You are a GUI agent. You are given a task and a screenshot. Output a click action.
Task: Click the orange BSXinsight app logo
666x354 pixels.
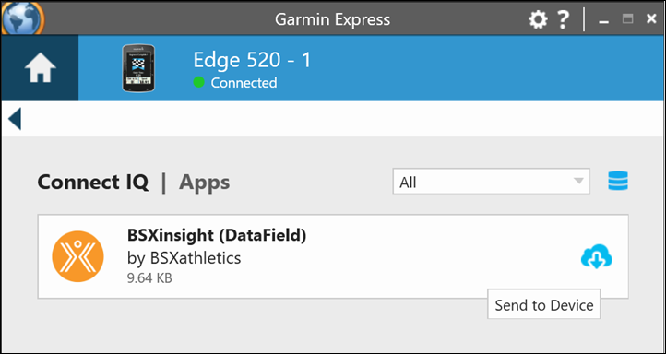point(77,256)
